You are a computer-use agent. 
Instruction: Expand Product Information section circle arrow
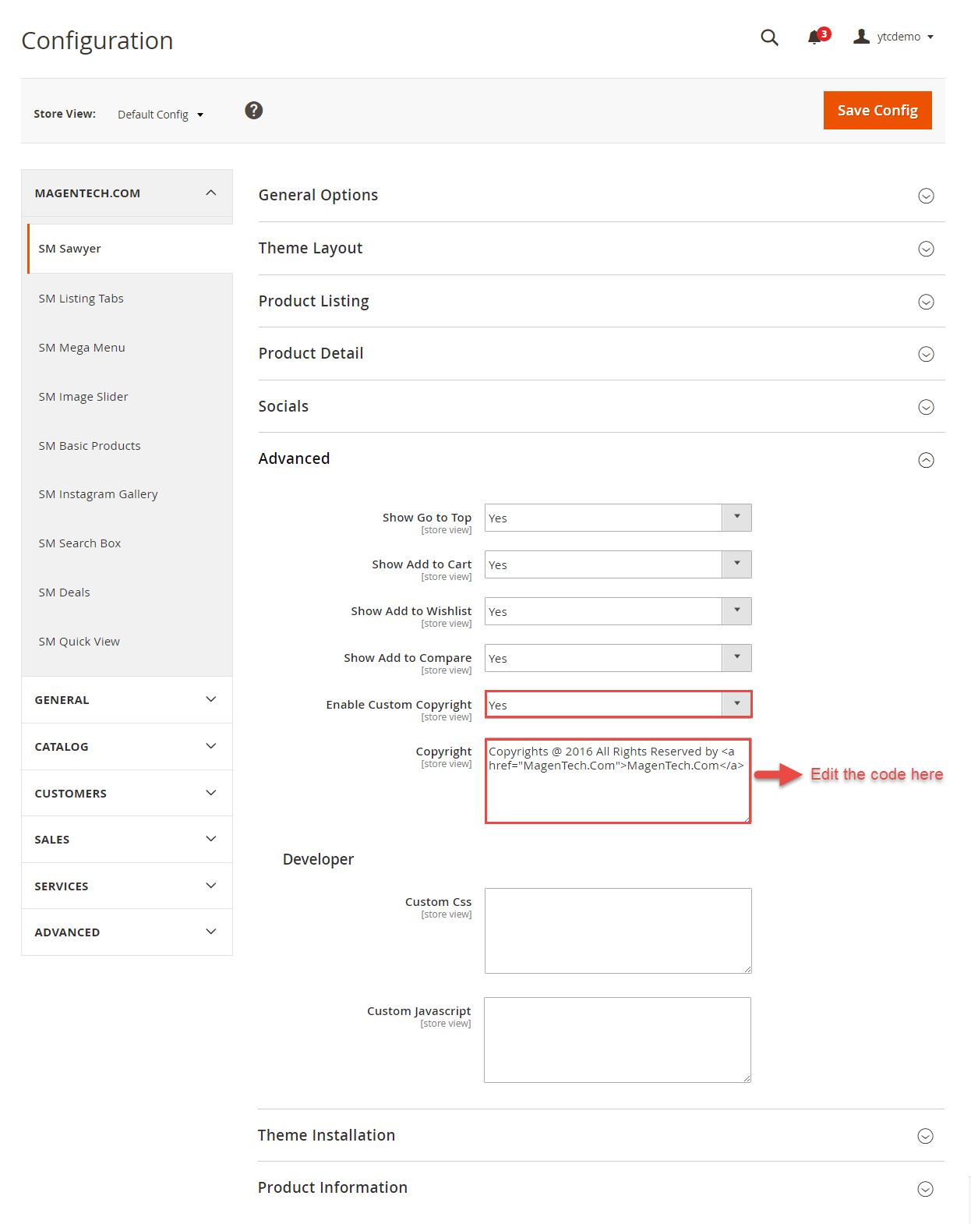pos(925,1189)
